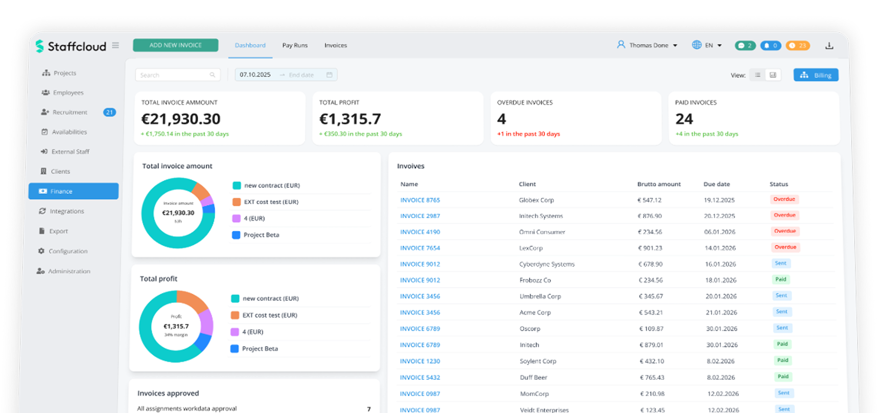This screenshot has height=413, width=878.
Task: Open the orange alerts badge showing 23
Action: [798, 45]
